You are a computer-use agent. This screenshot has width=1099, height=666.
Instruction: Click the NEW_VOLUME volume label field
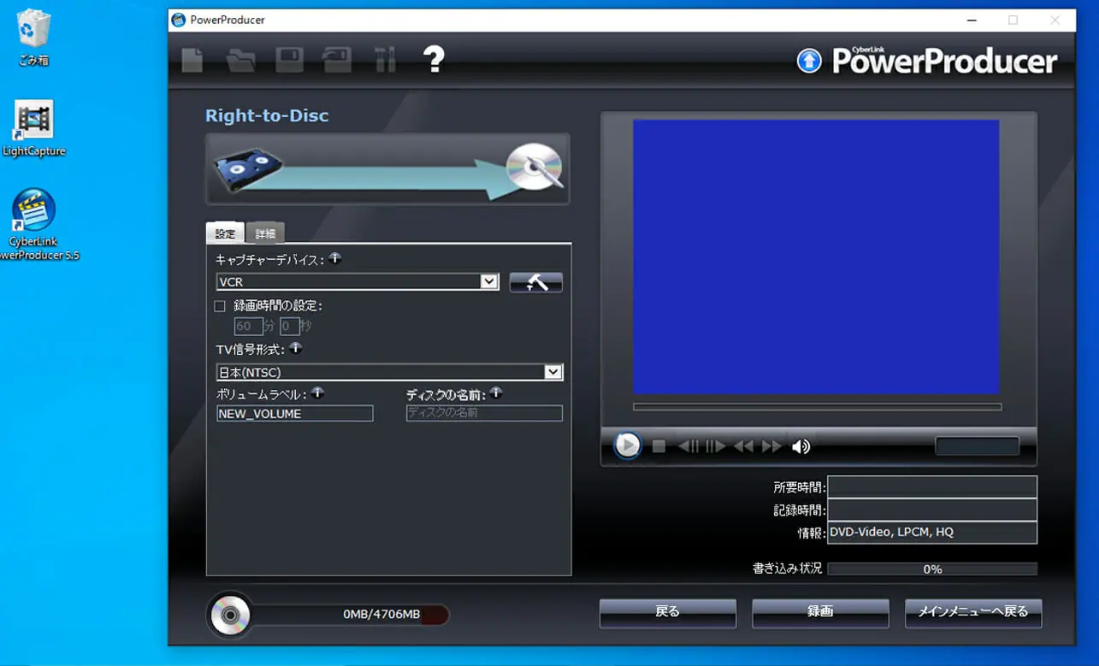295,414
